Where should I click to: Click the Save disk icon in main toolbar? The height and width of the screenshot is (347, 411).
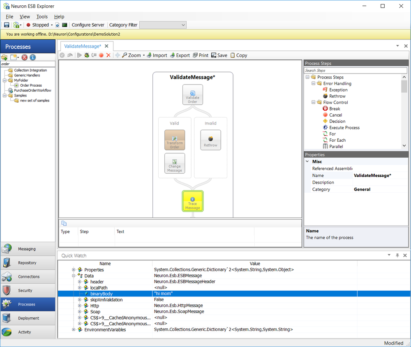point(7,25)
